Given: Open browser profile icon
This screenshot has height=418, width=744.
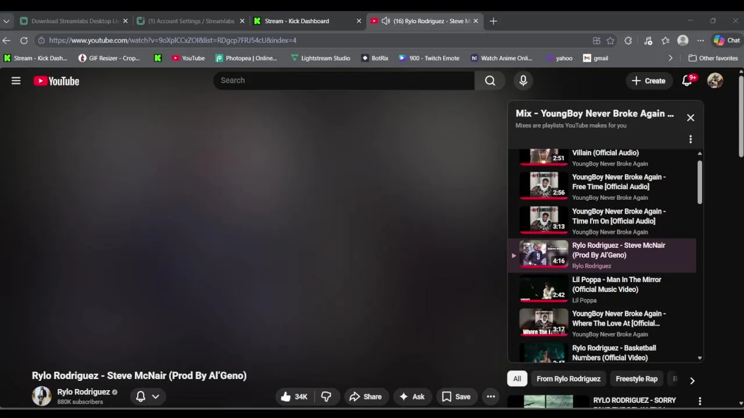Looking at the screenshot, I should point(683,40).
